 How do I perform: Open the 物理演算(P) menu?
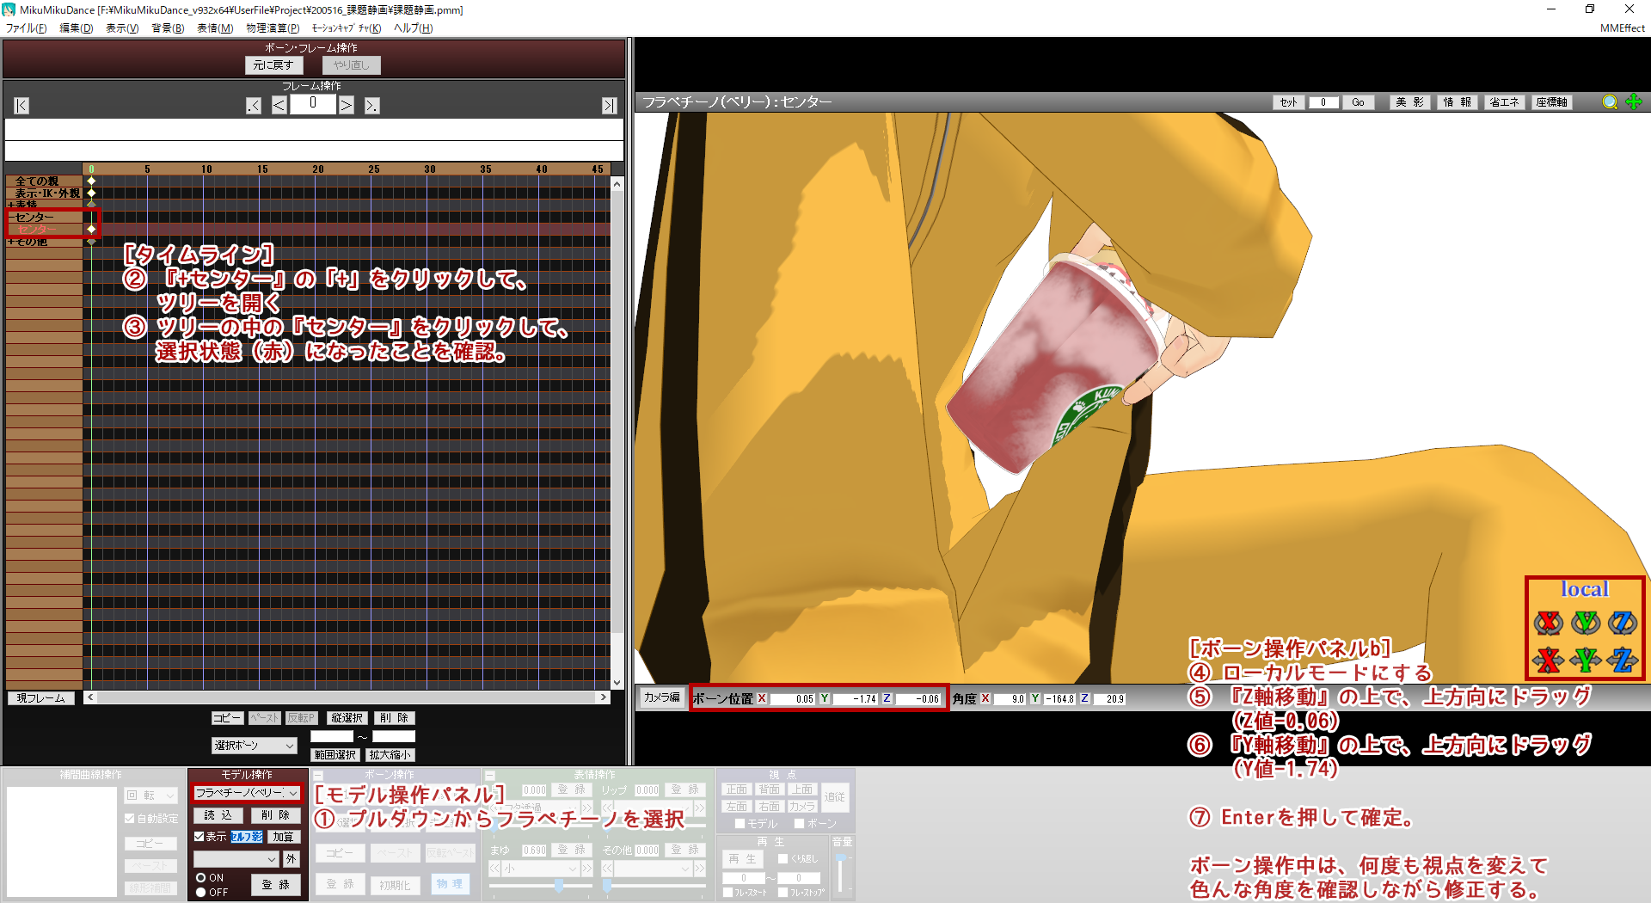point(273,28)
